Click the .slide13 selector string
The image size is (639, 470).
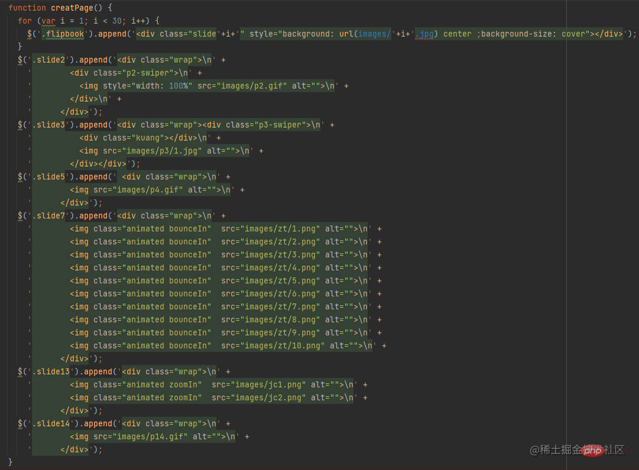(x=51, y=371)
